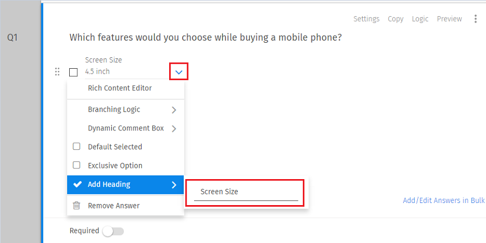Turn on the Required toggle

[113, 231]
